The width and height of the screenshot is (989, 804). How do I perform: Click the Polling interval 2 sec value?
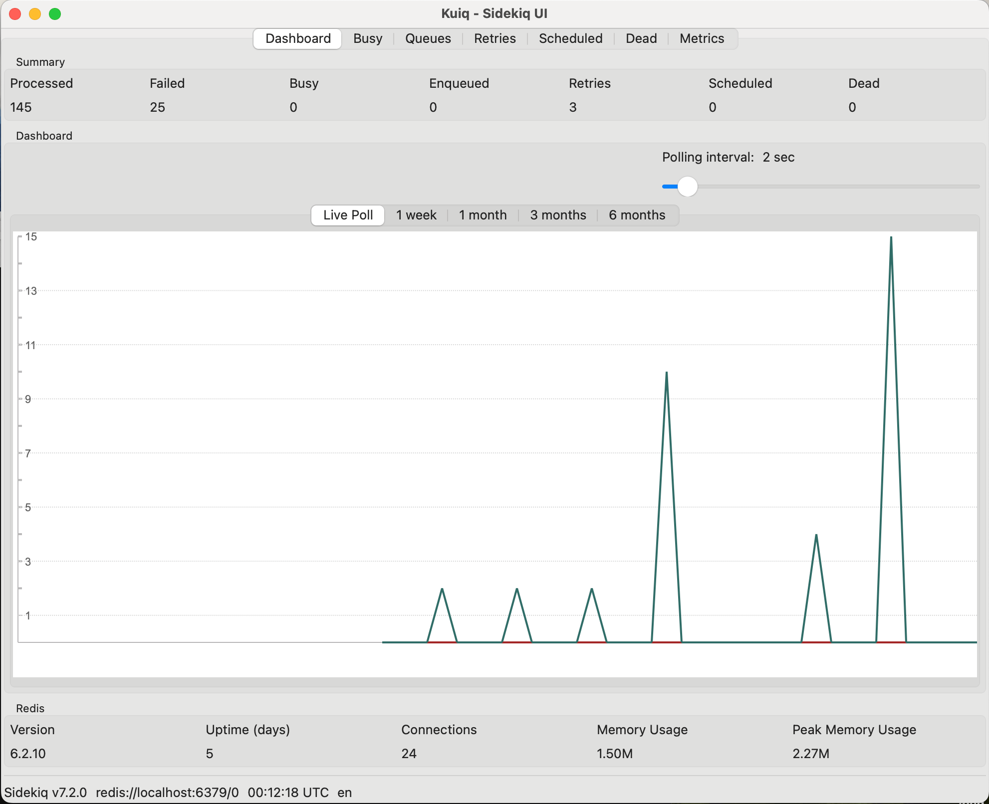pyautogui.click(x=778, y=157)
